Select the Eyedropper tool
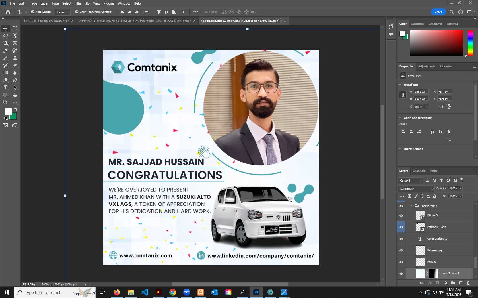The width and height of the screenshot is (478, 298). [5, 51]
